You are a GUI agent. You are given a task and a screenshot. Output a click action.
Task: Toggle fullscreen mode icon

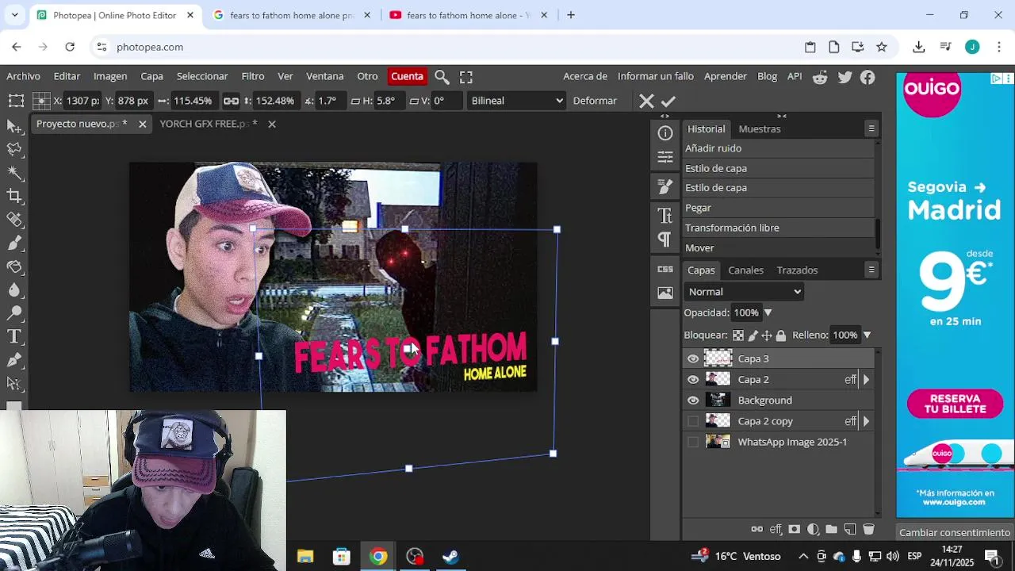466,77
